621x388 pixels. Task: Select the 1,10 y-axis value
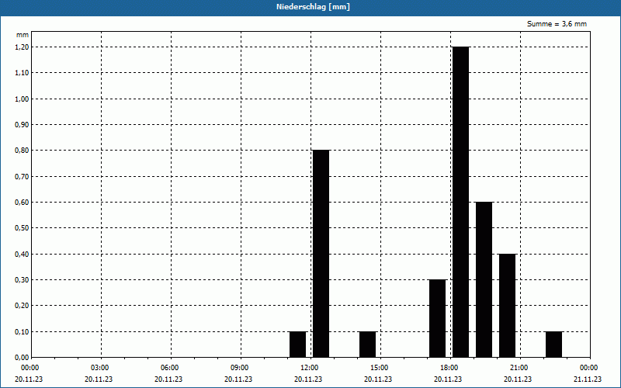22,73
